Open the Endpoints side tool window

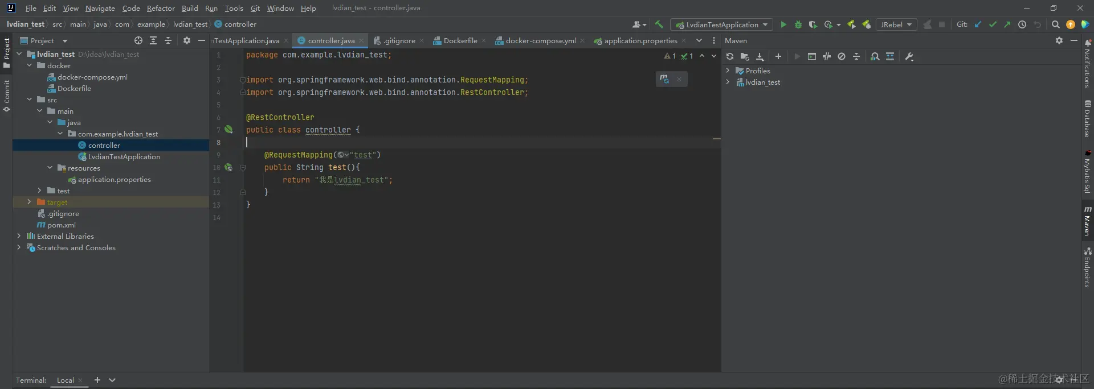point(1088,267)
